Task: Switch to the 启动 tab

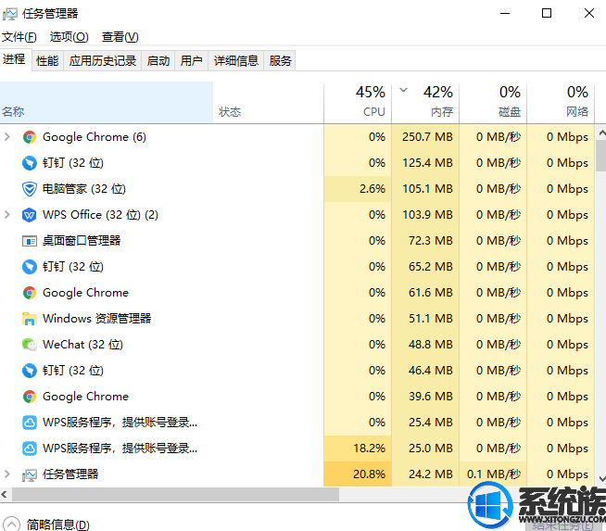Action: [x=158, y=60]
